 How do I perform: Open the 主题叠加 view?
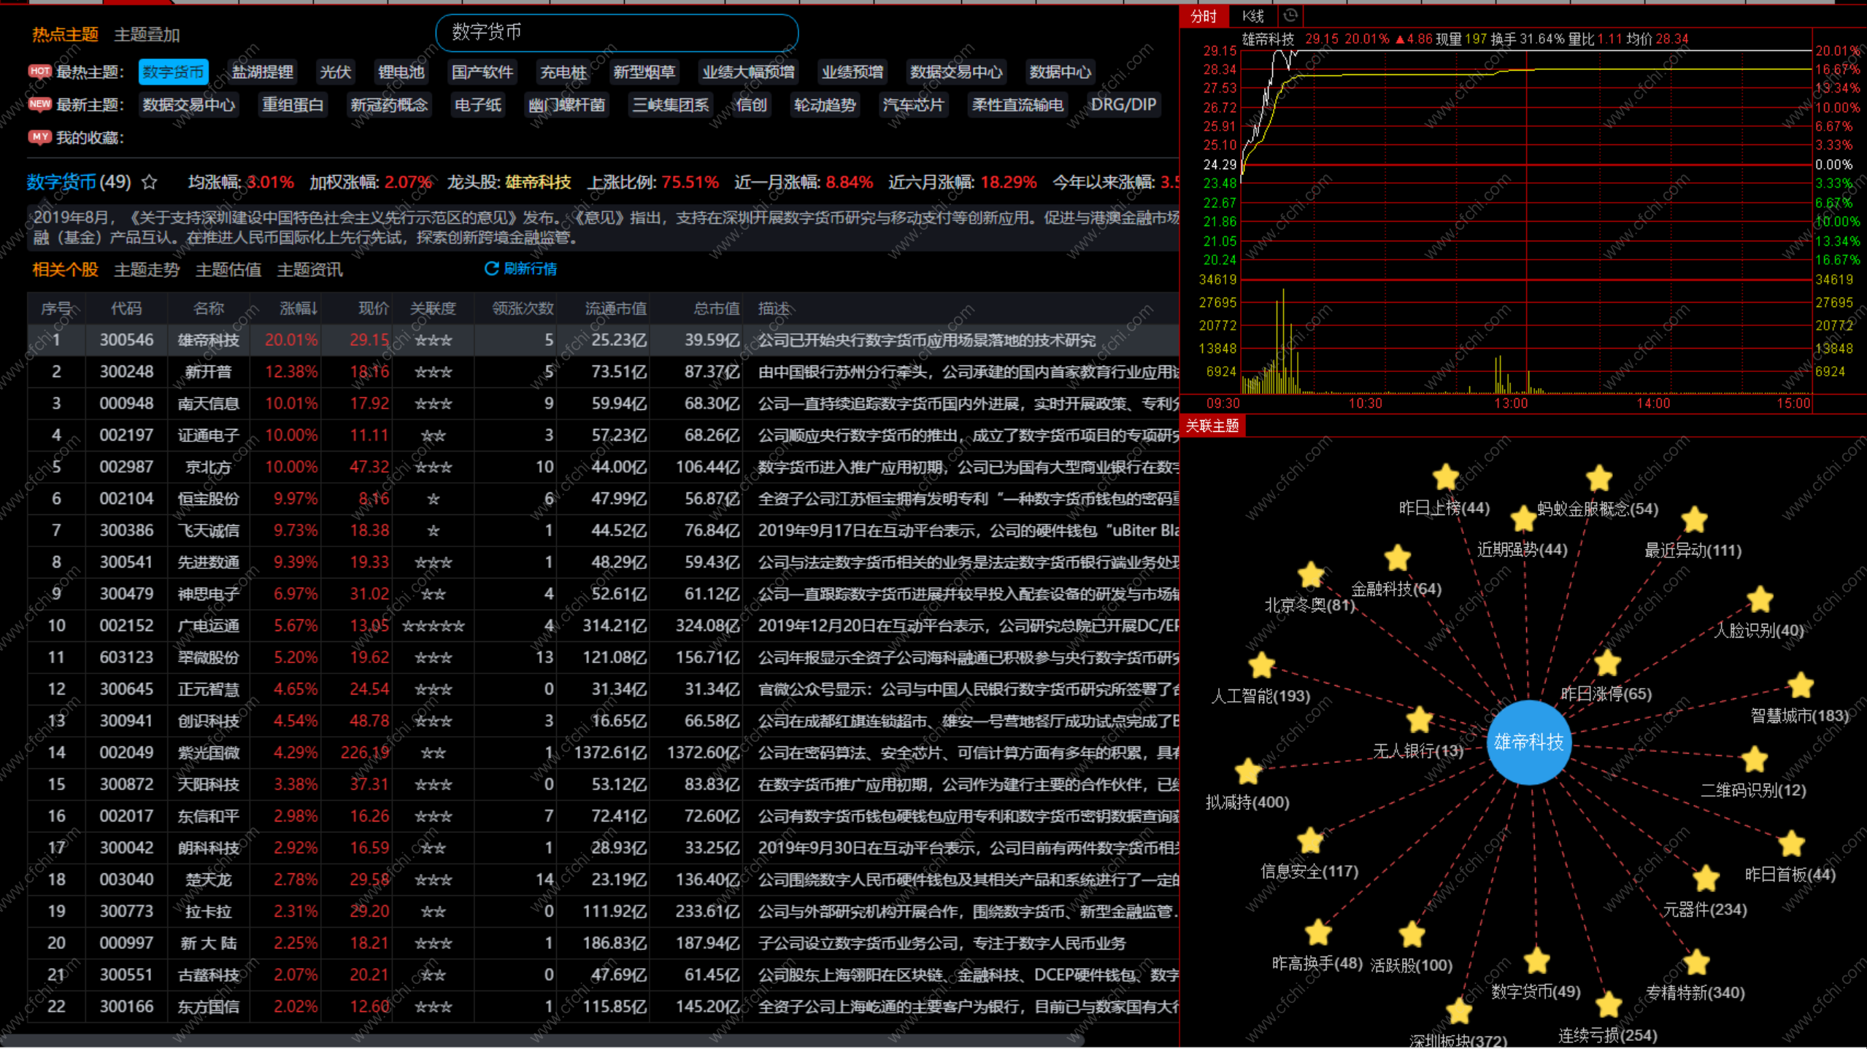(147, 34)
